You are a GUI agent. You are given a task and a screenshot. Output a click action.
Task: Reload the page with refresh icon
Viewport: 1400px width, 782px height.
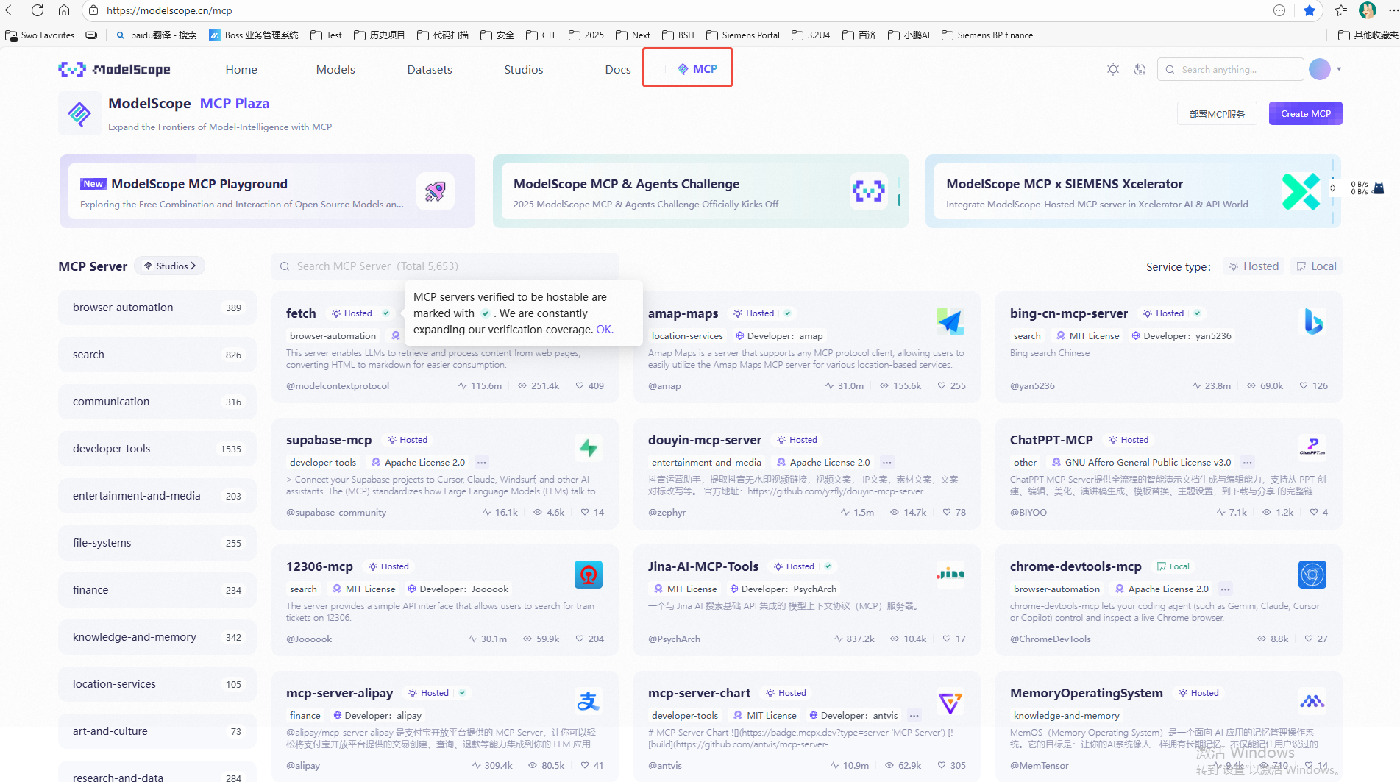coord(38,10)
